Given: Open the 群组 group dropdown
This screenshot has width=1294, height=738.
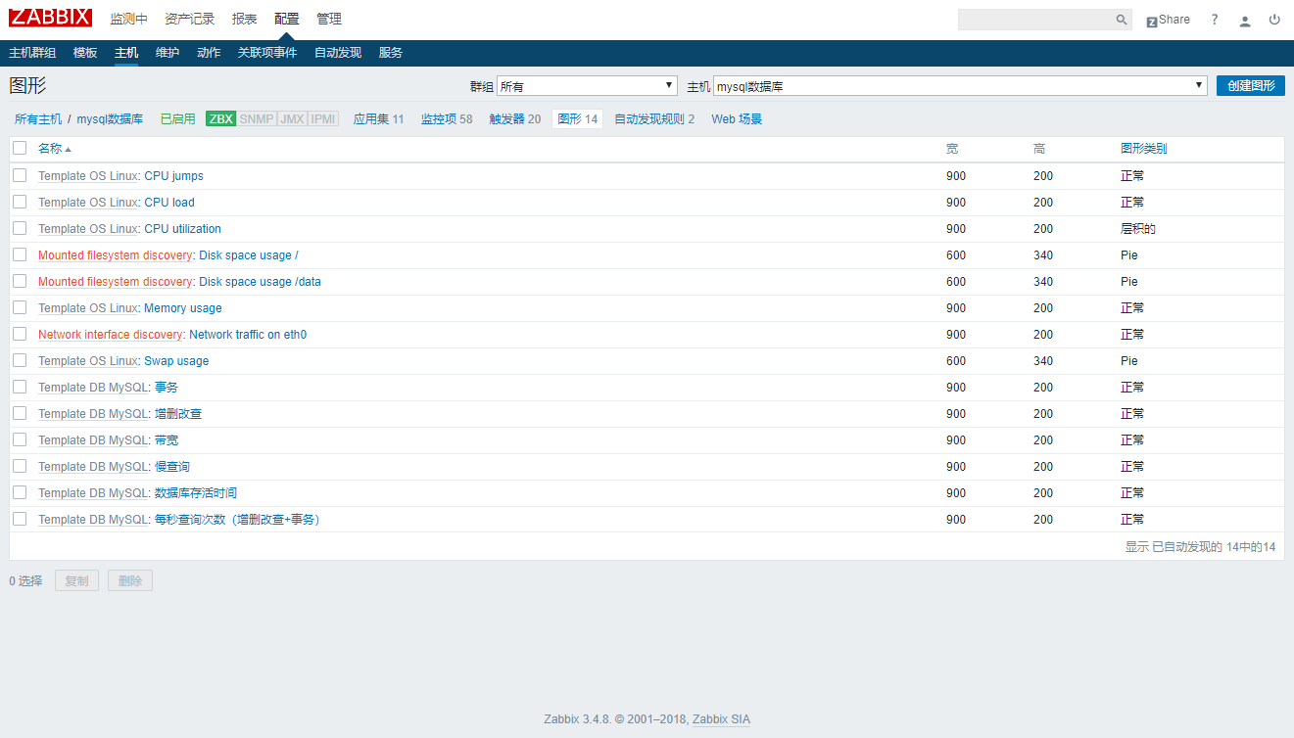Looking at the screenshot, I should 587,86.
